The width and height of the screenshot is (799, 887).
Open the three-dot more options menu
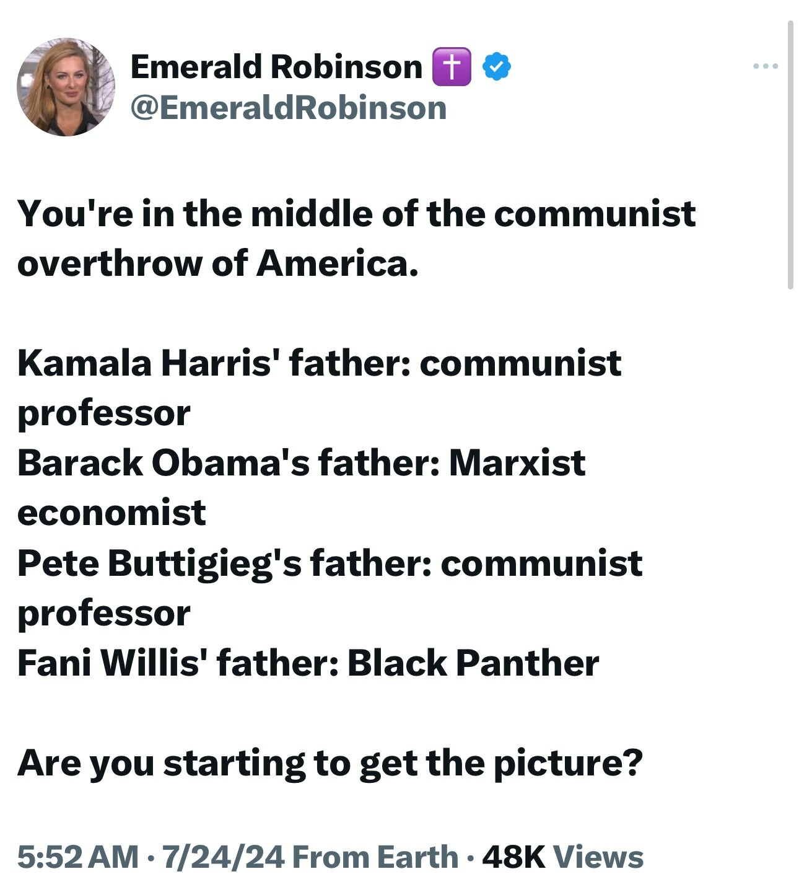coord(766,66)
